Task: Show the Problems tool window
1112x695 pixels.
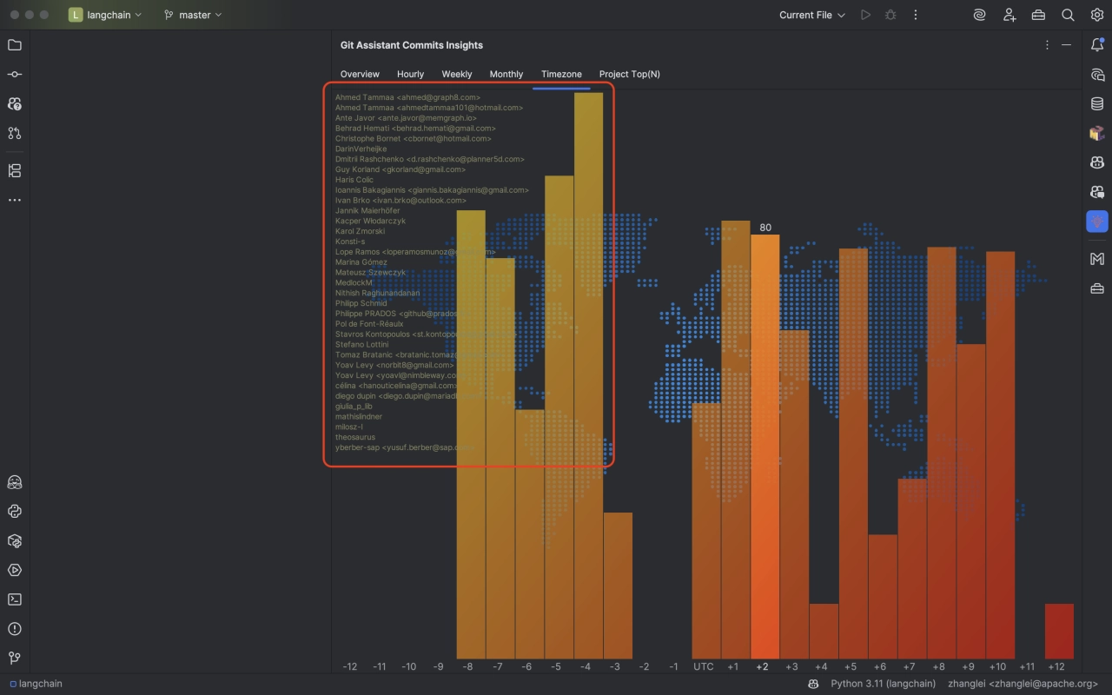Action: tap(14, 629)
